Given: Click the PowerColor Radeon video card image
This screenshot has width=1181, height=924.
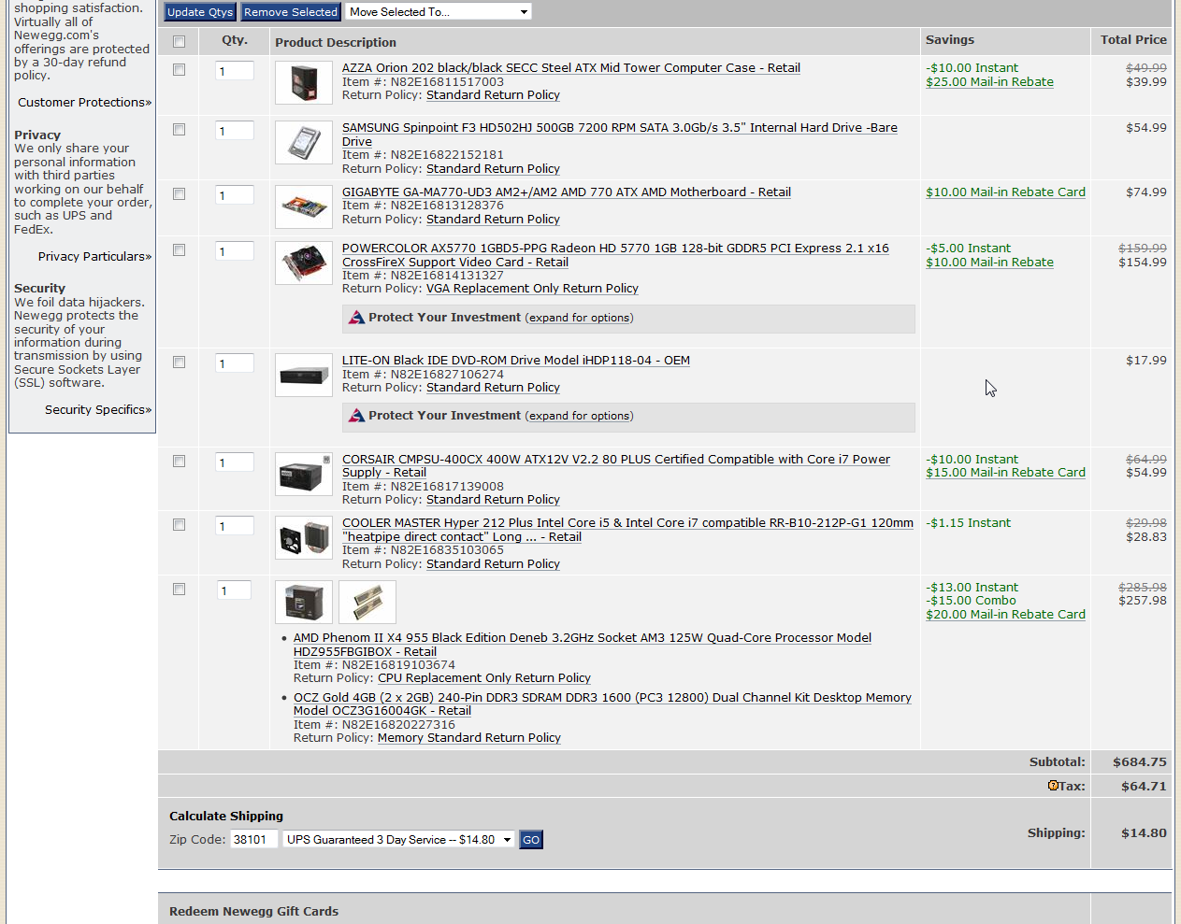Looking at the screenshot, I should pyautogui.click(x=303, y=263).
